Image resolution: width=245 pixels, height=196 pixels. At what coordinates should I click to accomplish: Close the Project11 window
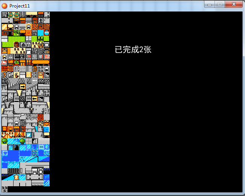tap(234, 5)
